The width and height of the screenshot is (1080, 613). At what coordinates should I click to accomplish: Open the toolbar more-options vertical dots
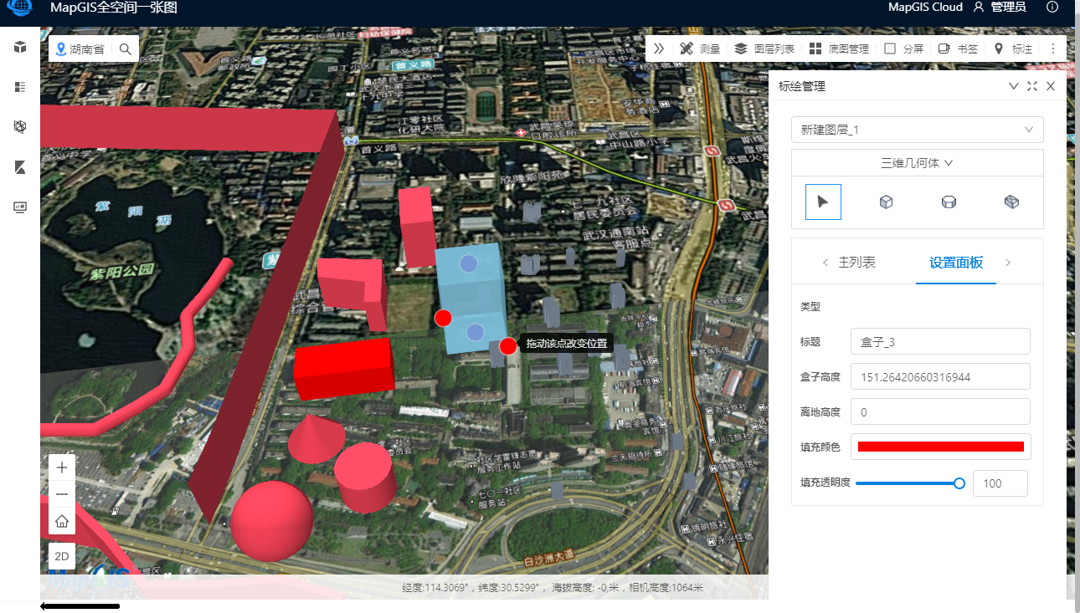[x=1053, y=49]
